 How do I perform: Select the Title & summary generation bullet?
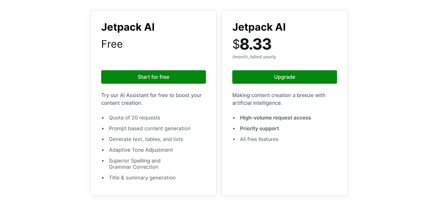click(x=142, y=178)
